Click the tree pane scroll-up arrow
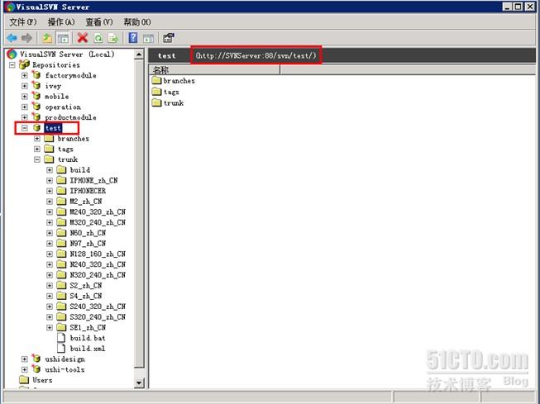 [x=139, y=54]
